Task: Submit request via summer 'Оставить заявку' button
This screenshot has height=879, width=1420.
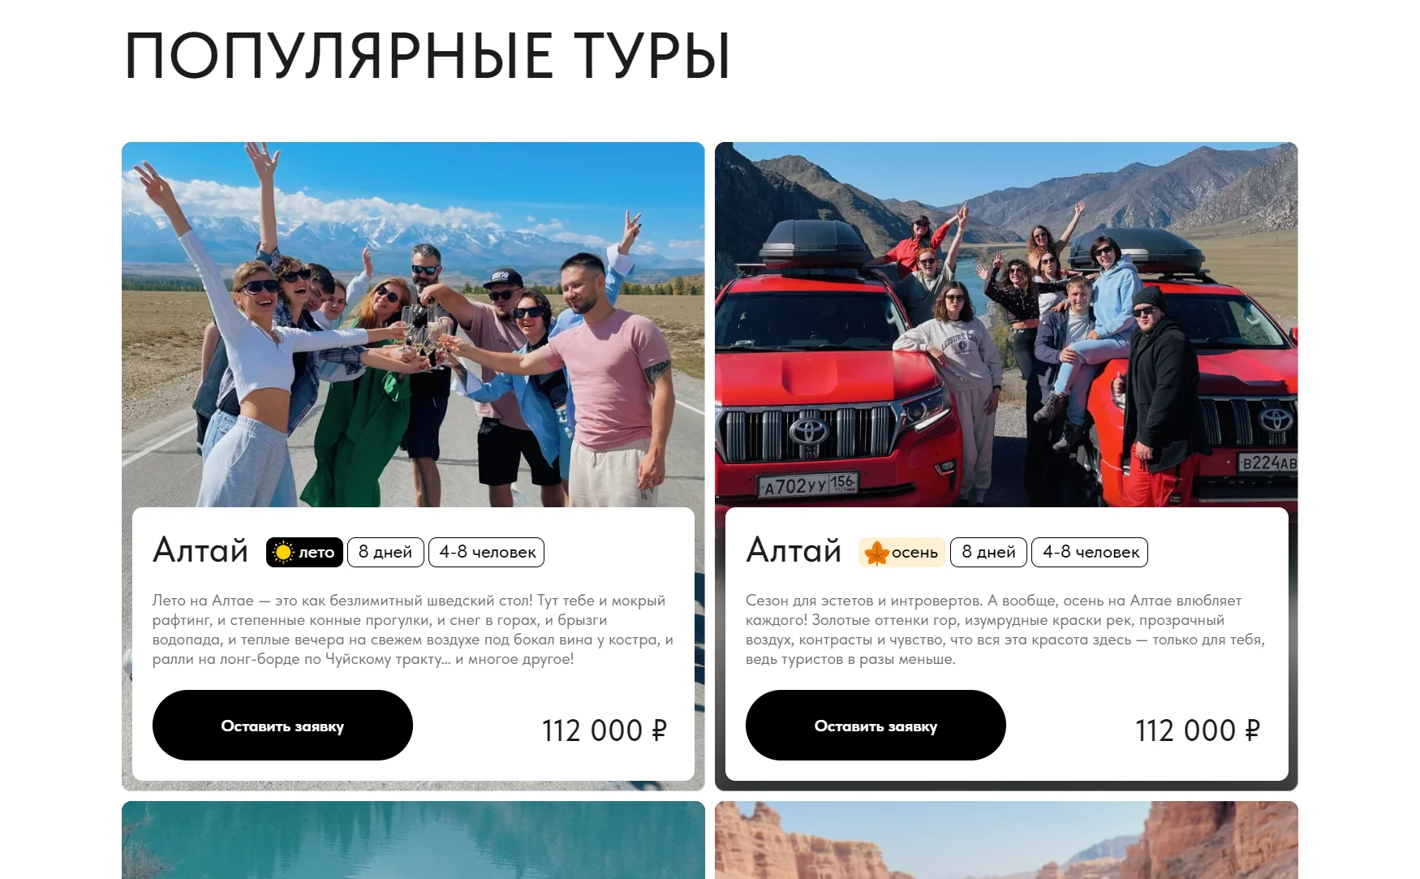Action: click(x=282, y=726)
